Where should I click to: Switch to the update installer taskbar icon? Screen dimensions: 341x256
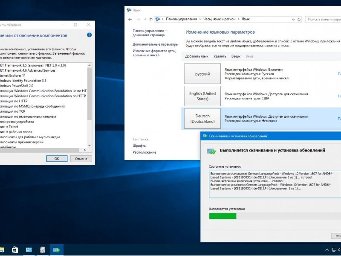pyautogui.click(x=57, y=250)
